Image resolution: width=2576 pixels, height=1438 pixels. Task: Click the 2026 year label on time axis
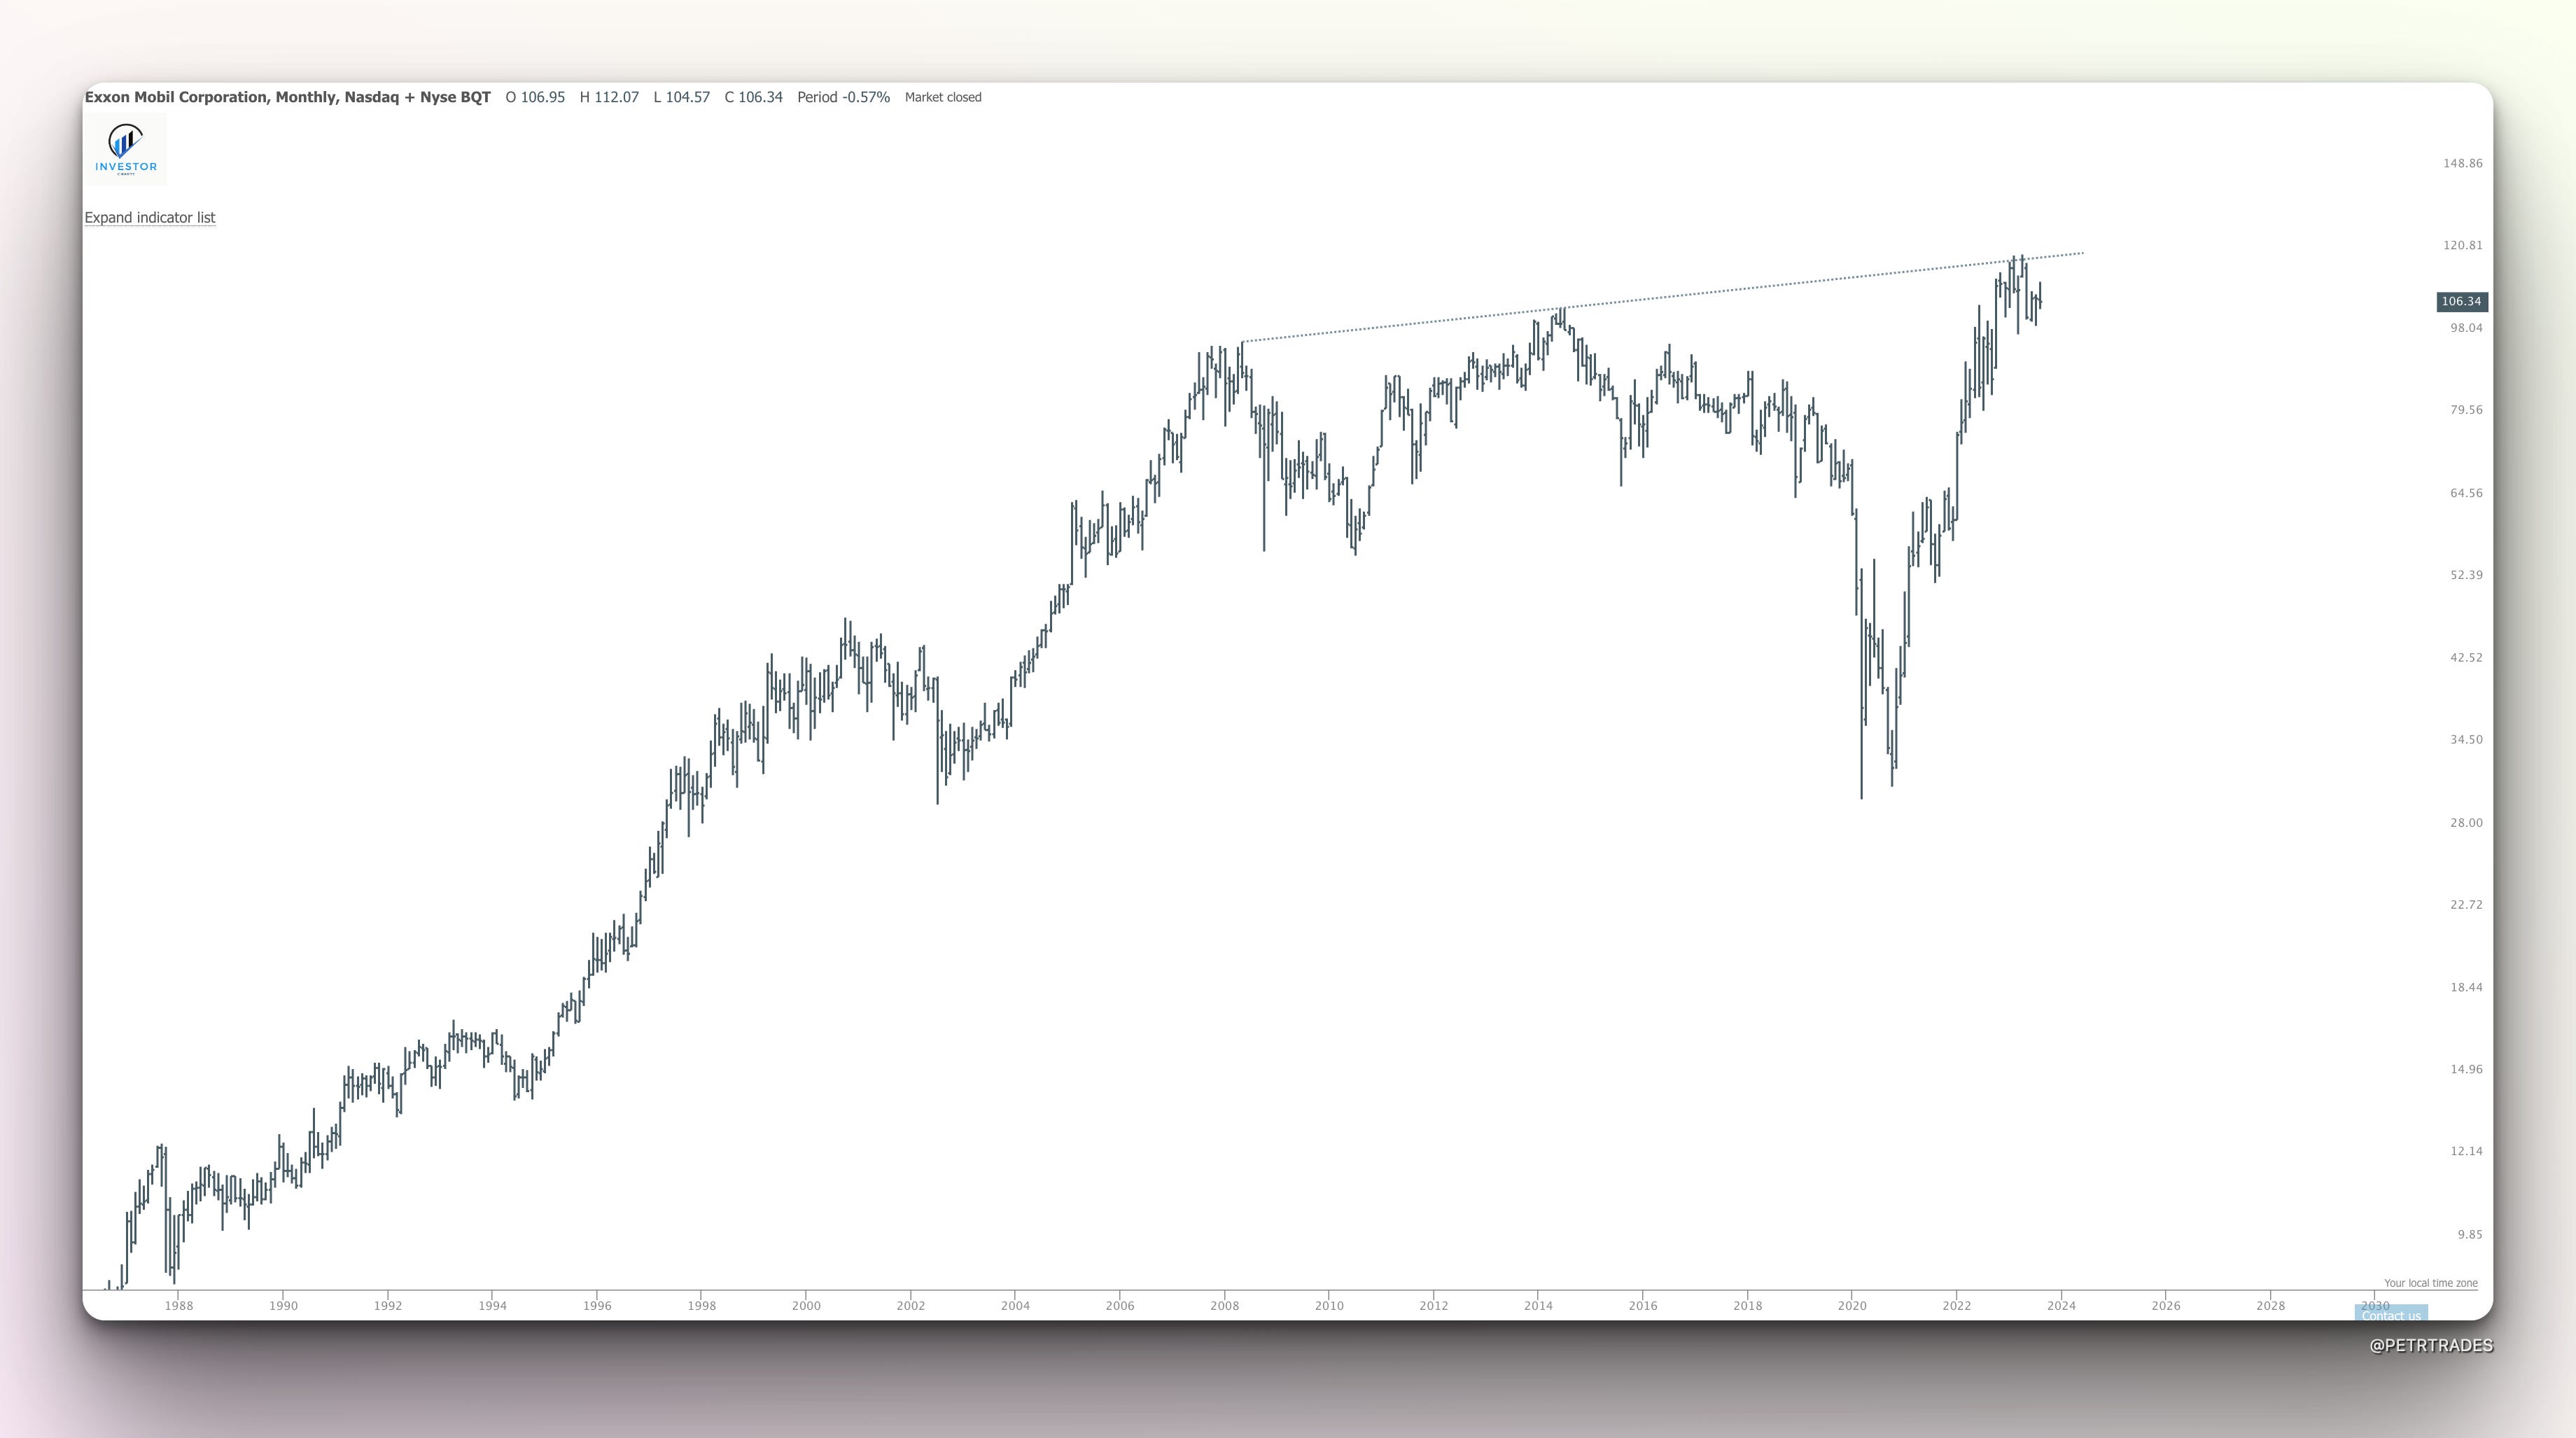[2166, 1305]
